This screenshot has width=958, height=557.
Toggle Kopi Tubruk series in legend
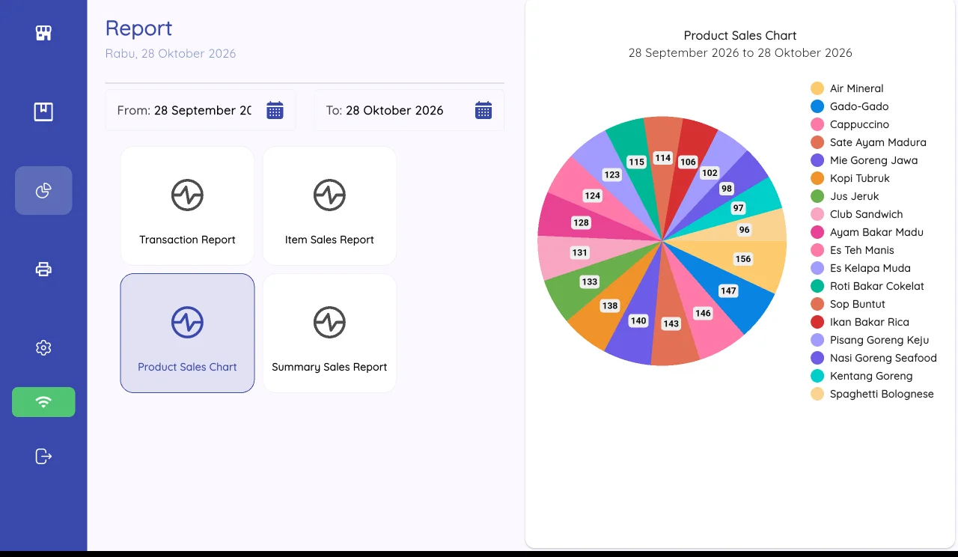[850, 178]
